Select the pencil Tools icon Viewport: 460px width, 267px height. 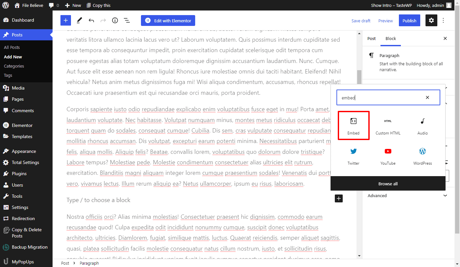[x=79, y=20]
